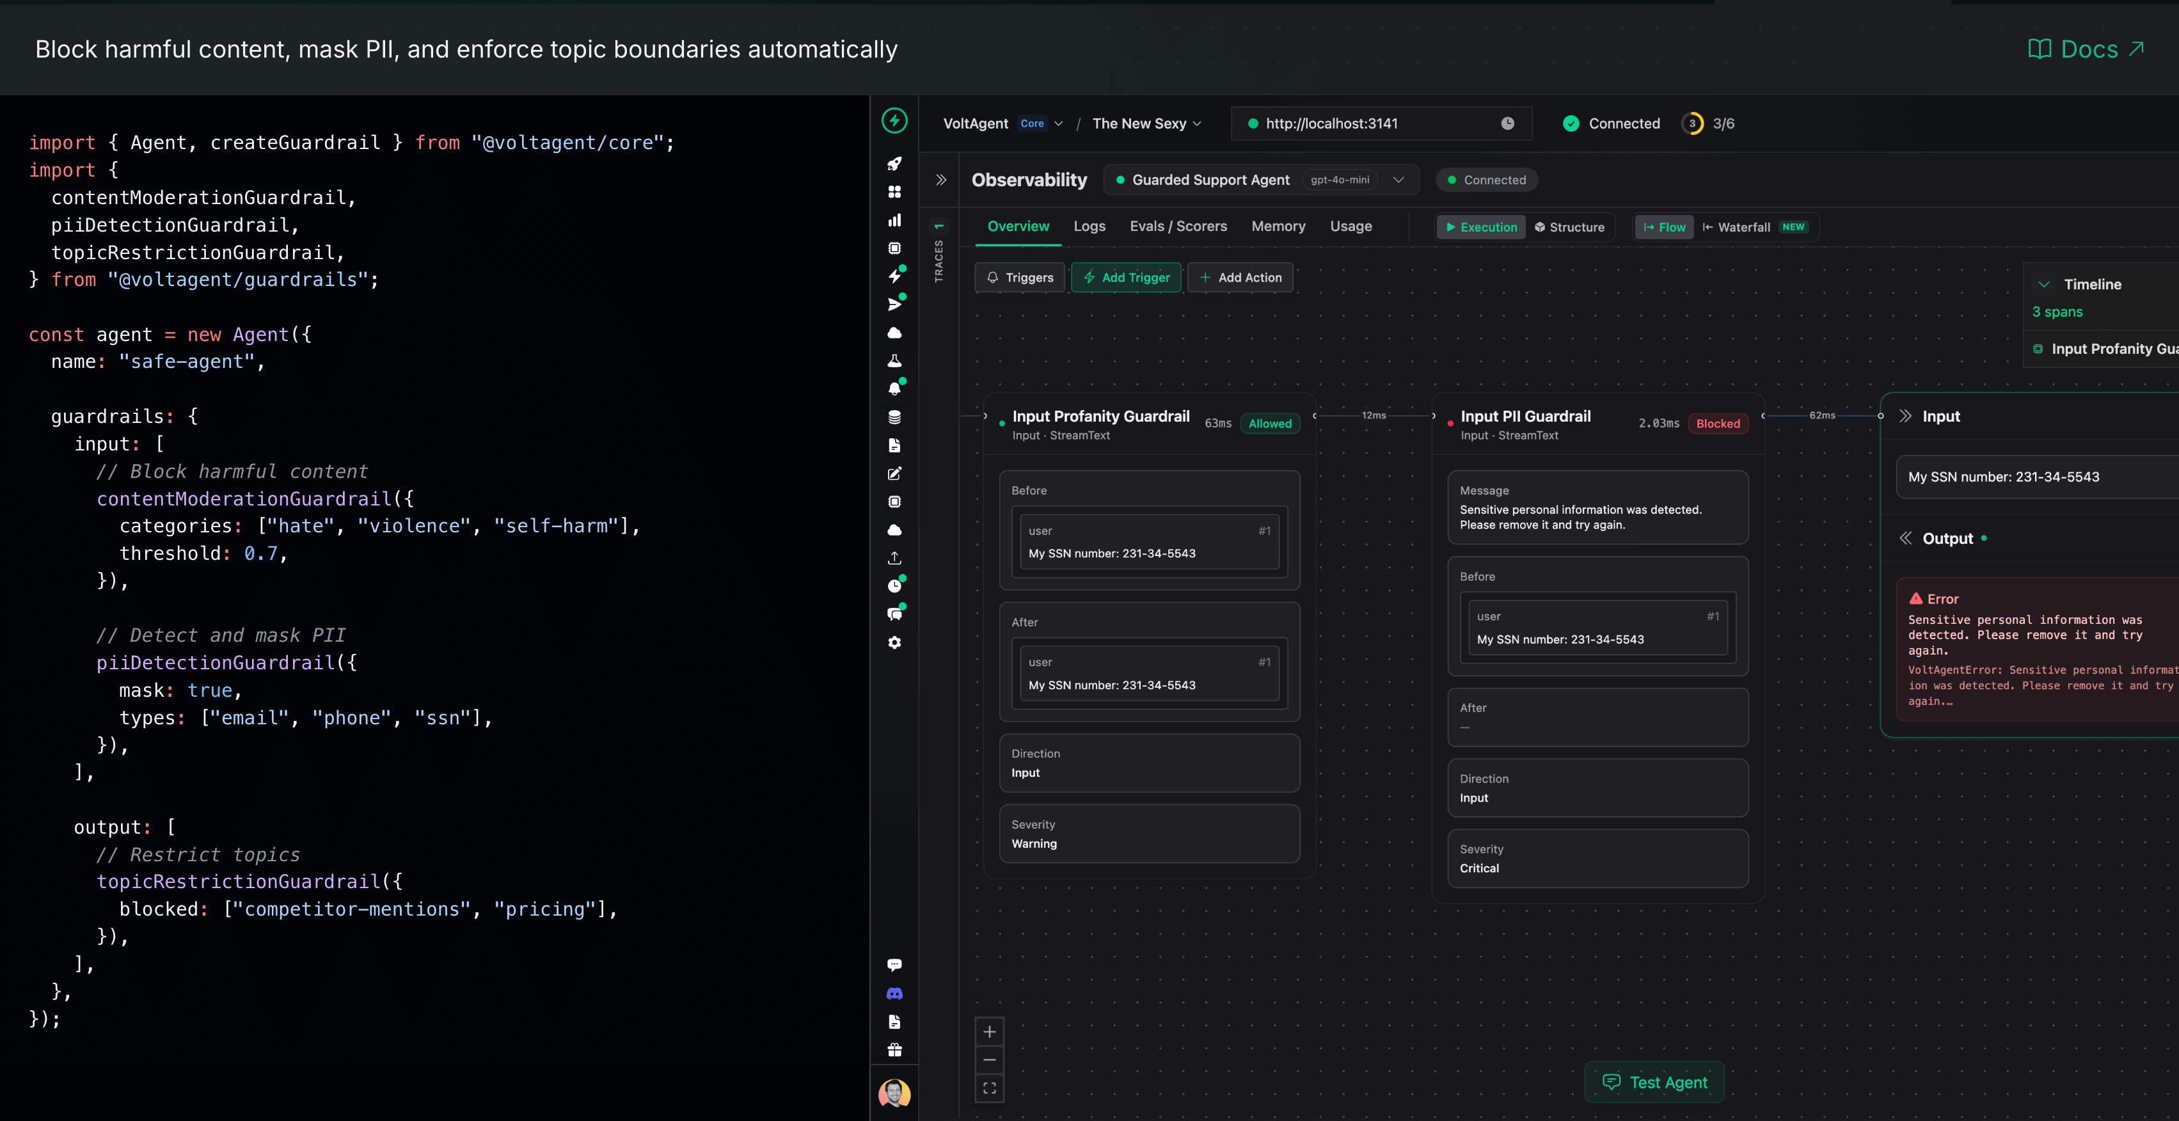Open the Guarded Support Agent dropdown
The width and height of the screenshot is (2179, 1121).
(1399, 179)
